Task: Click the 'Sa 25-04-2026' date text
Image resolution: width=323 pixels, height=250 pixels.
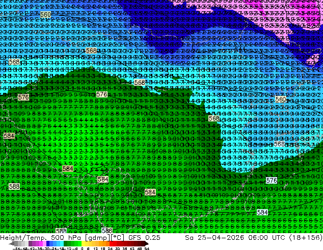Action: (x=214, y=238)
